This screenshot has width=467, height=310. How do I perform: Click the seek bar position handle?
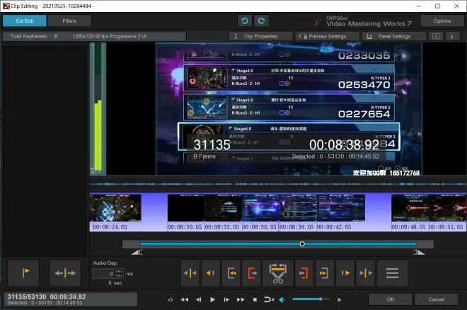pyautogui.click(x=302, y=244)
